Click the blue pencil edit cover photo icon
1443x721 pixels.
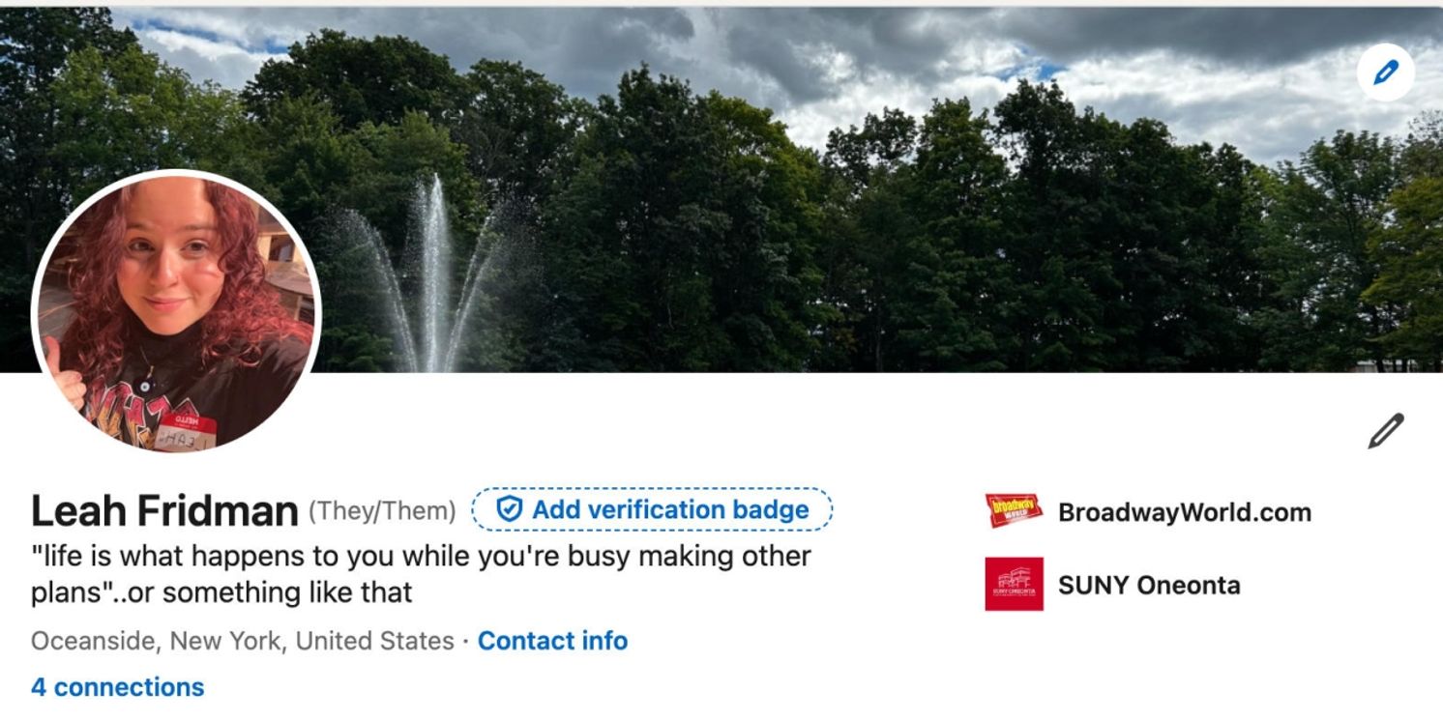pos(1385,72)
